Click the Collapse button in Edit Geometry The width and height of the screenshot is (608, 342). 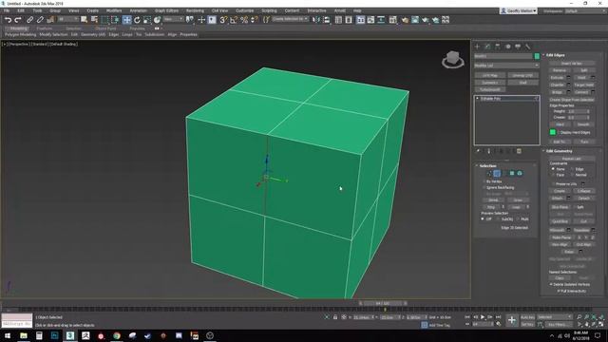point(583,191)
